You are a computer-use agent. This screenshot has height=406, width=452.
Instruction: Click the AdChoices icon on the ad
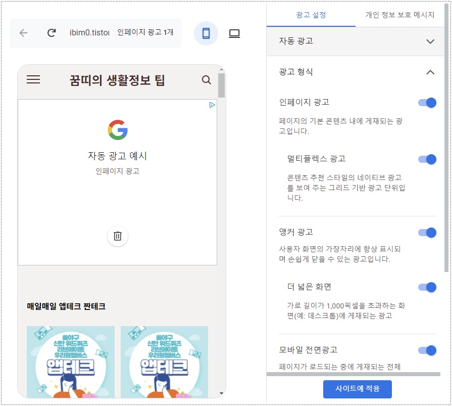pyautogui.click(x=212, y=105)
